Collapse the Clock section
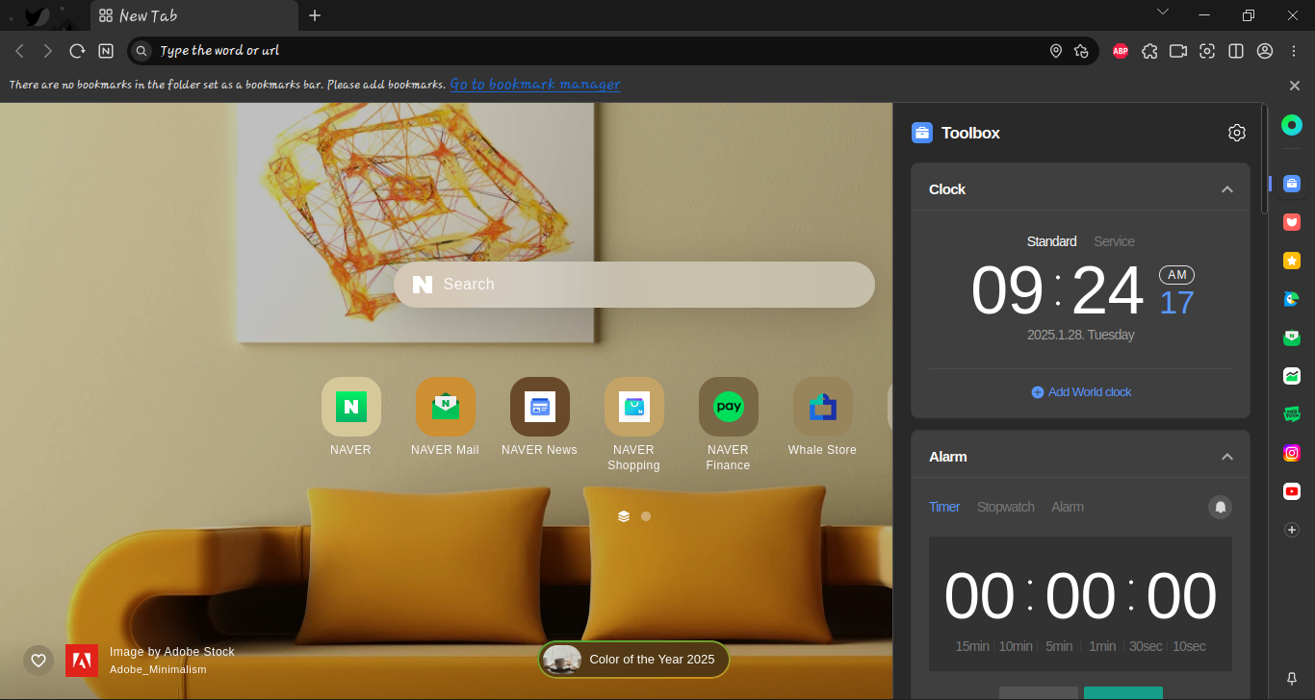The height and width of the screenshot is (700, 1315). (1227, 189)
